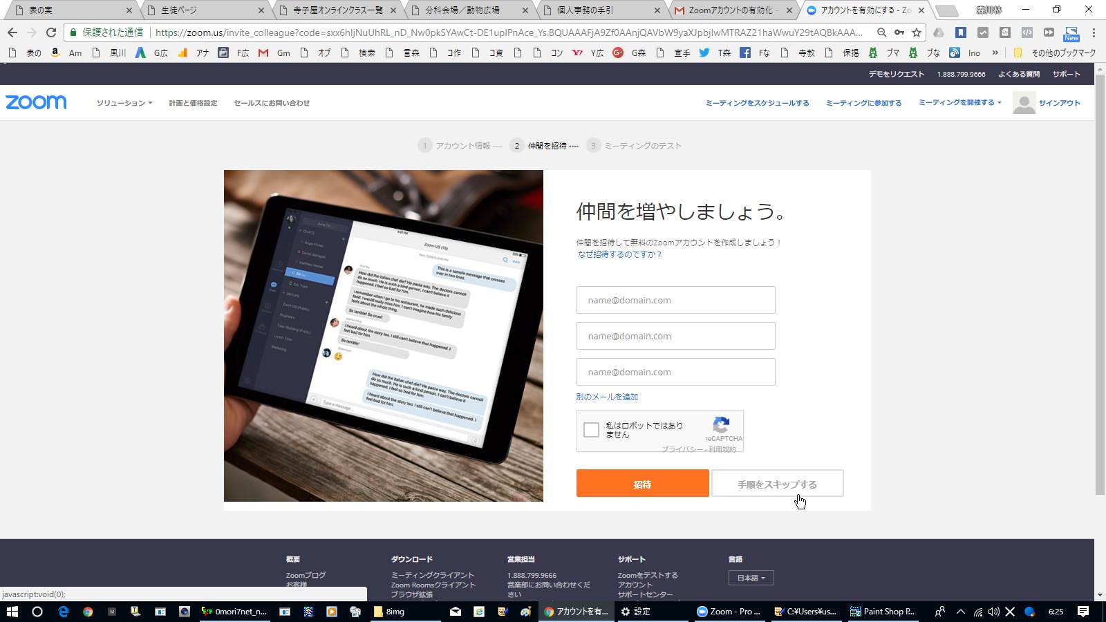Open 計画と価格設定 in the header
The image size is (1106, 622).
(193, 103)
